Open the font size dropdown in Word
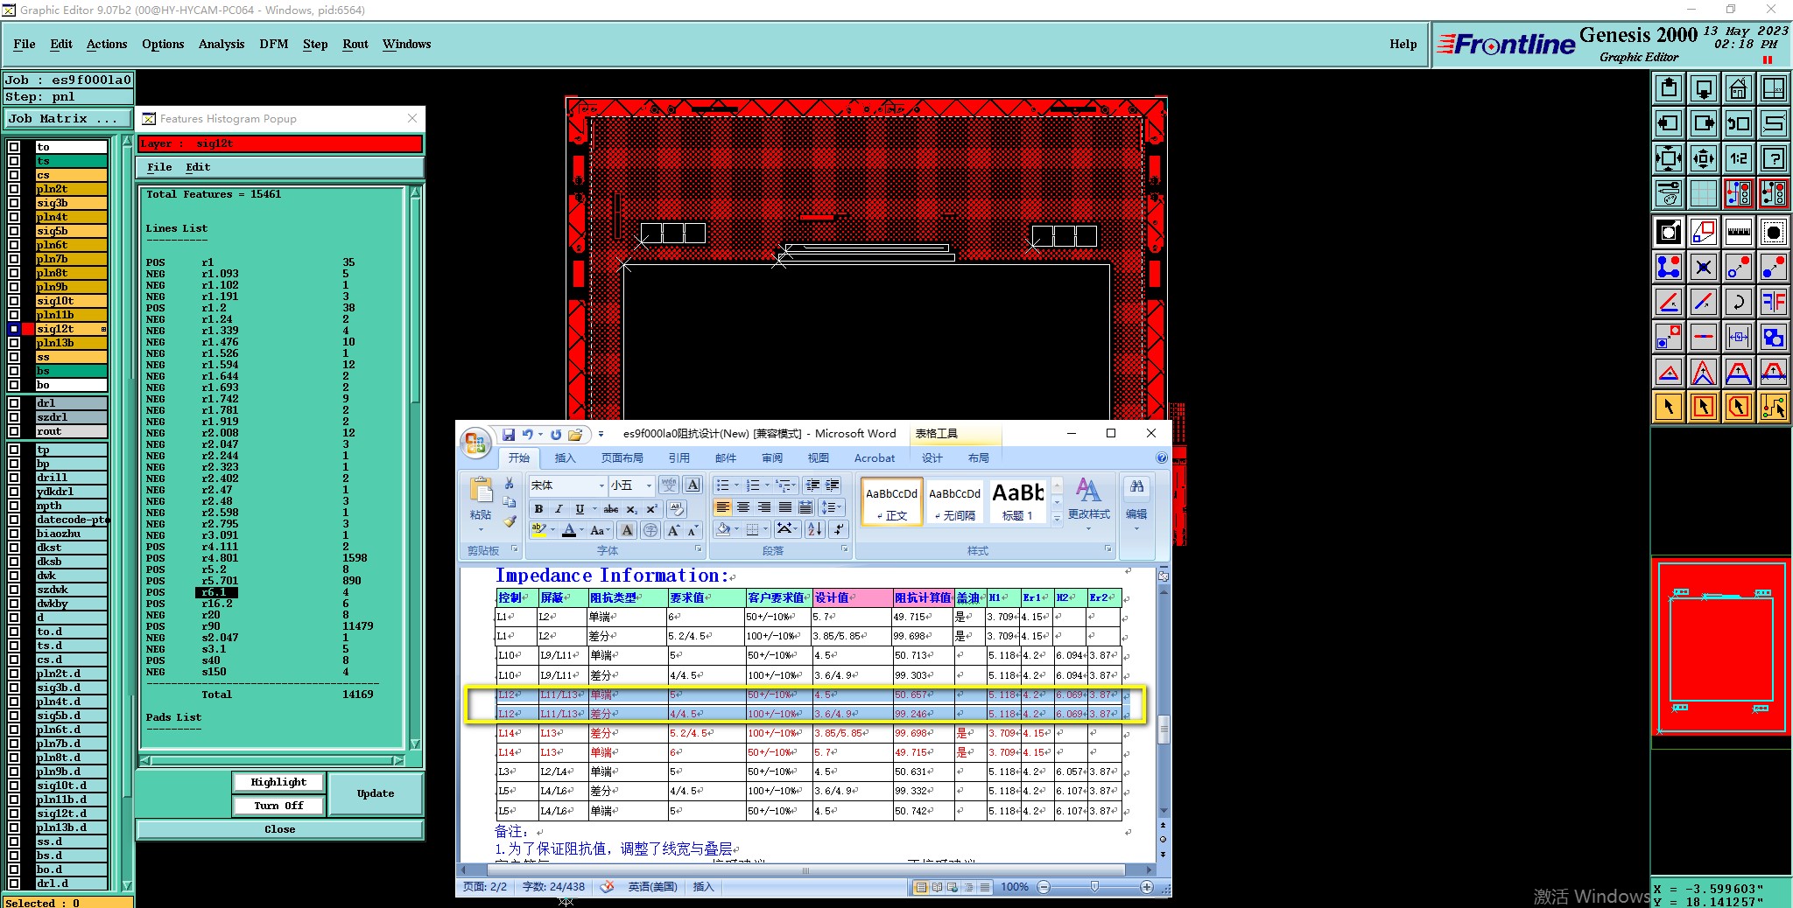The width and height of the screenshot is (1793, 908). 649,485
